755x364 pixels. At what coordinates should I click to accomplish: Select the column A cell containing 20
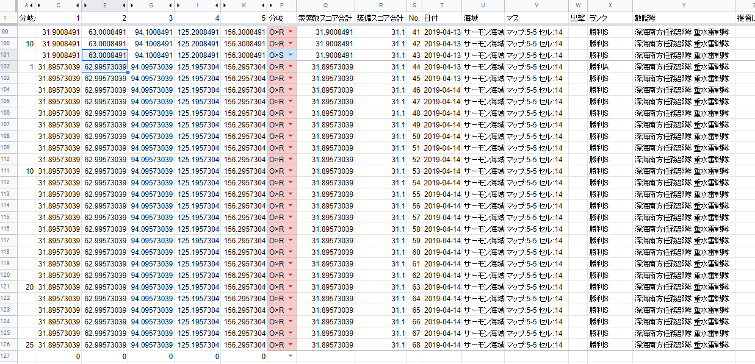point(27,287)
